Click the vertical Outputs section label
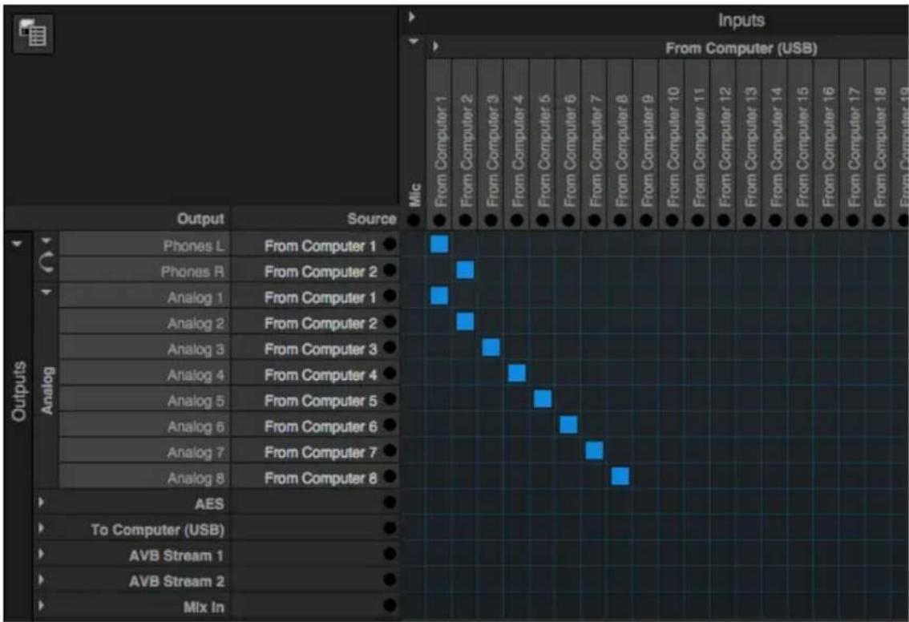The image size is (909, 622). [18, 391]
